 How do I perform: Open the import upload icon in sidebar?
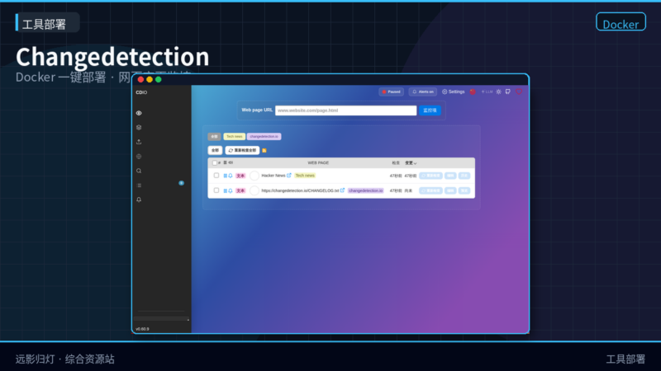[x=139, y=142]
